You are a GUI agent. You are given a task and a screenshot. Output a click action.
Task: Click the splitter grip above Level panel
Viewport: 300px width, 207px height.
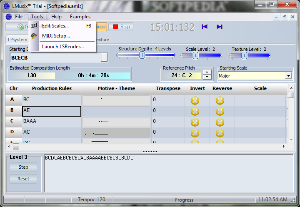coord(150,152)
